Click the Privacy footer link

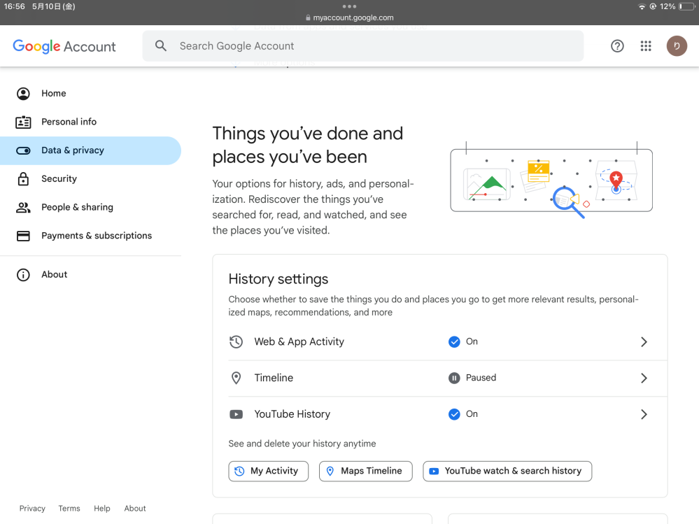[x=32, y=509]
